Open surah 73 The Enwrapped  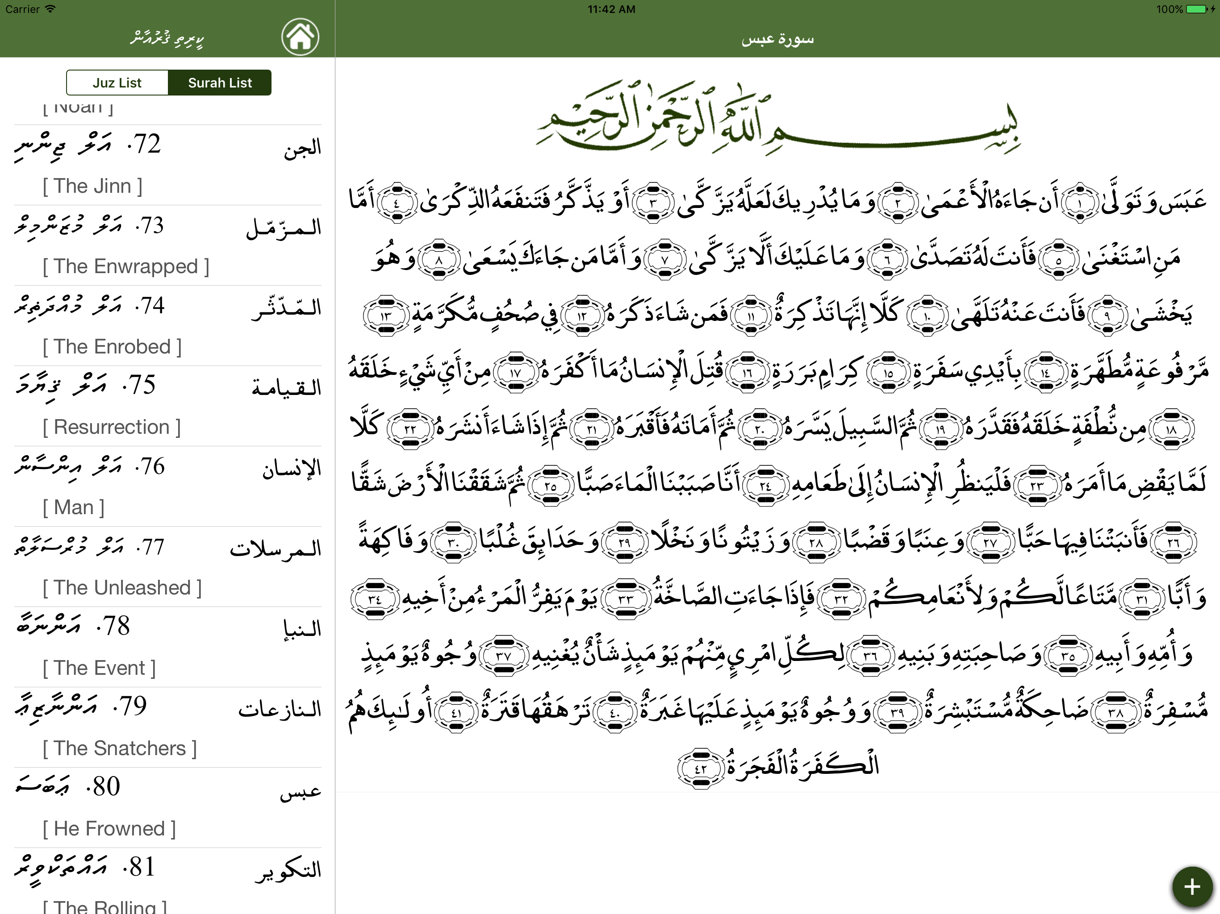pos(167,245)
